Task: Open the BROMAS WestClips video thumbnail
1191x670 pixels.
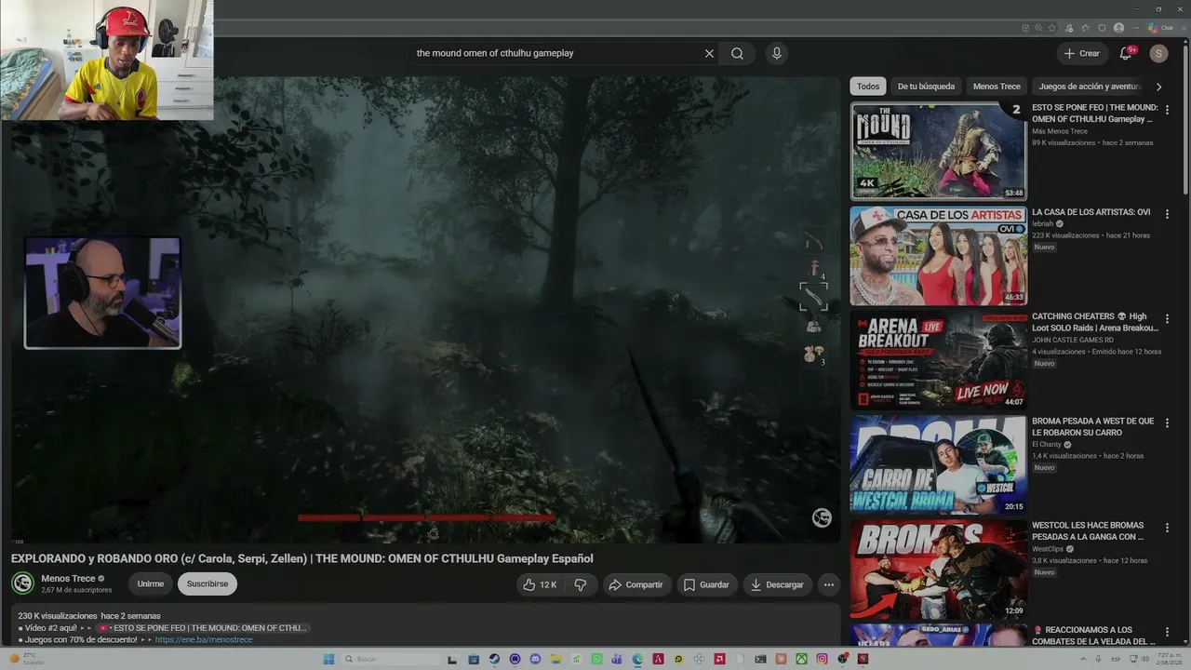Action: coord(938,569)
